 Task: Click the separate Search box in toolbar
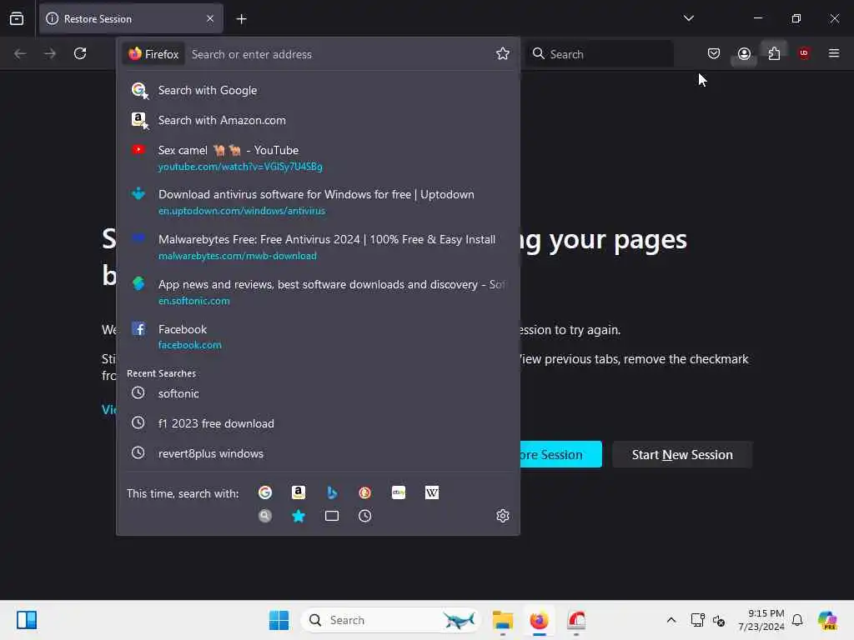click(x=599, y=54)
